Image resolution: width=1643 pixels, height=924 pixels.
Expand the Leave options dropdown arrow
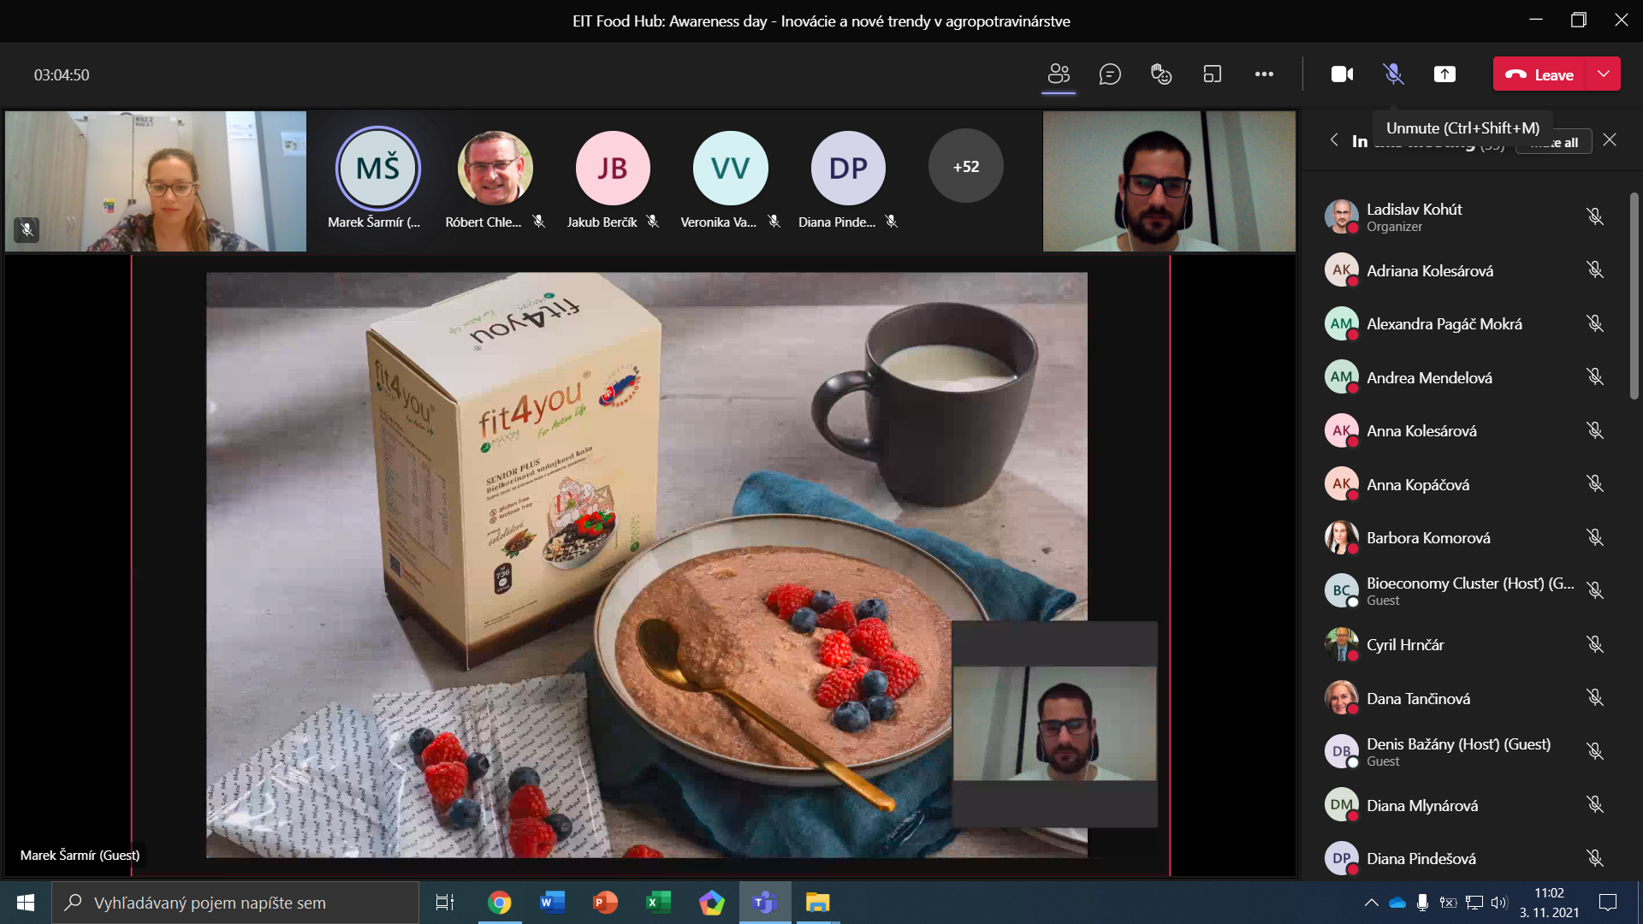click(x=1604, y=74)
